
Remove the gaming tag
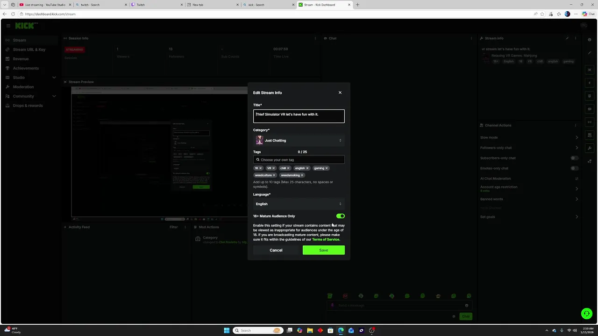pyautogui.click(x=327, y=168)
